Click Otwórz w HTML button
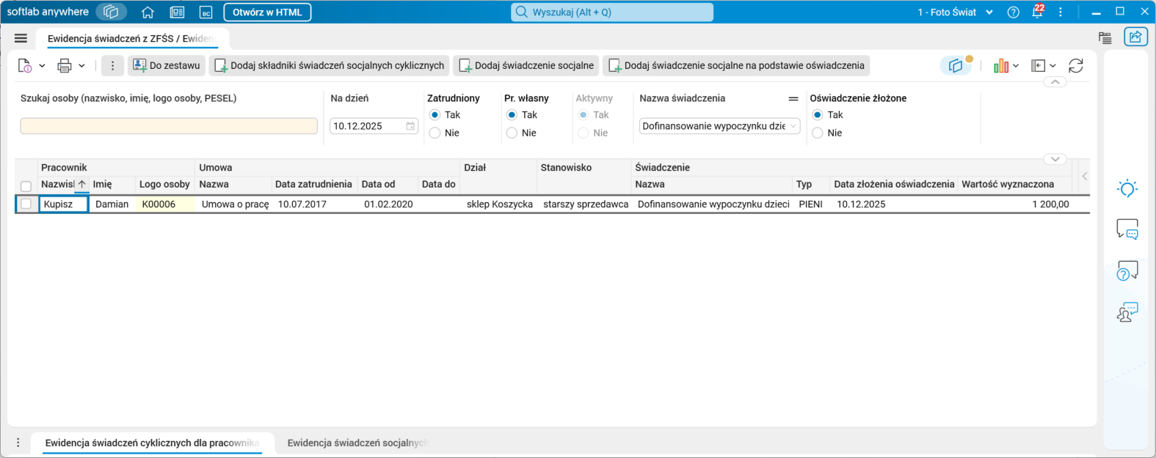The height and width of the screenshot is (458, 1156). 267,12
